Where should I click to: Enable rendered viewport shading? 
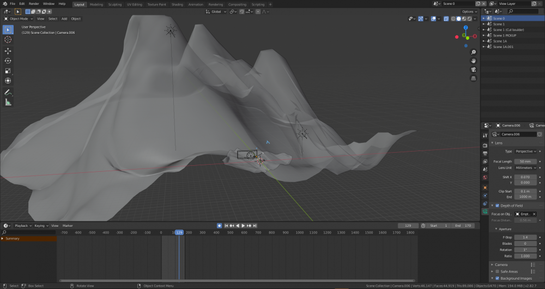(x=469, y=19)
